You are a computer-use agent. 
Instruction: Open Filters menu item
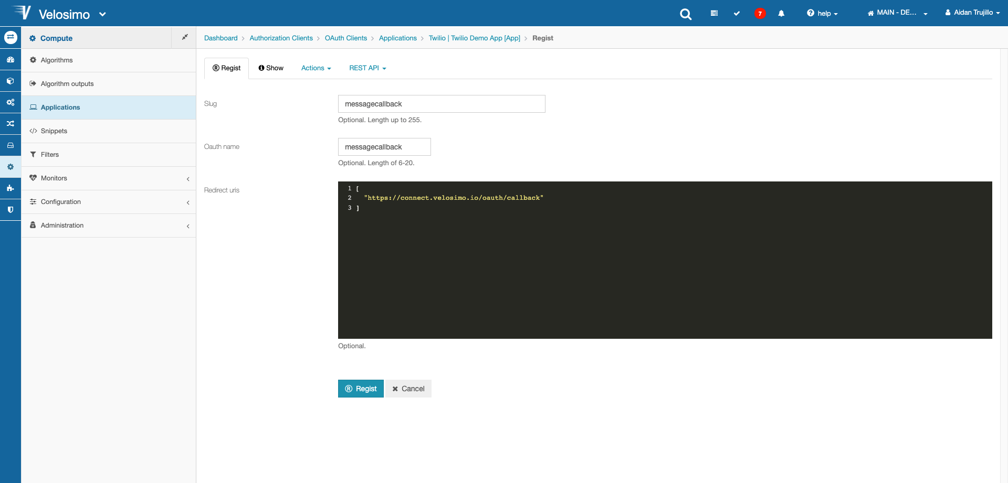[x=109, y=155]
